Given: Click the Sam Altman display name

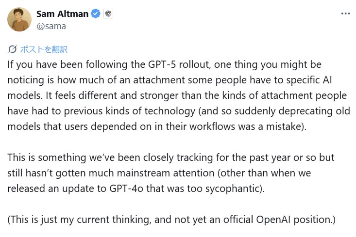Looking at the screenshot, I should (62, 14).
